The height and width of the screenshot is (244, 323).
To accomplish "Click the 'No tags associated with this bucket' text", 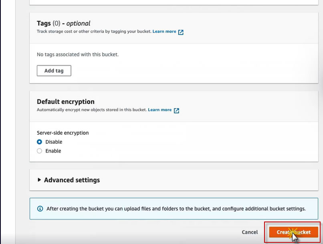I will pyautogui.click(x=77, y=54).
